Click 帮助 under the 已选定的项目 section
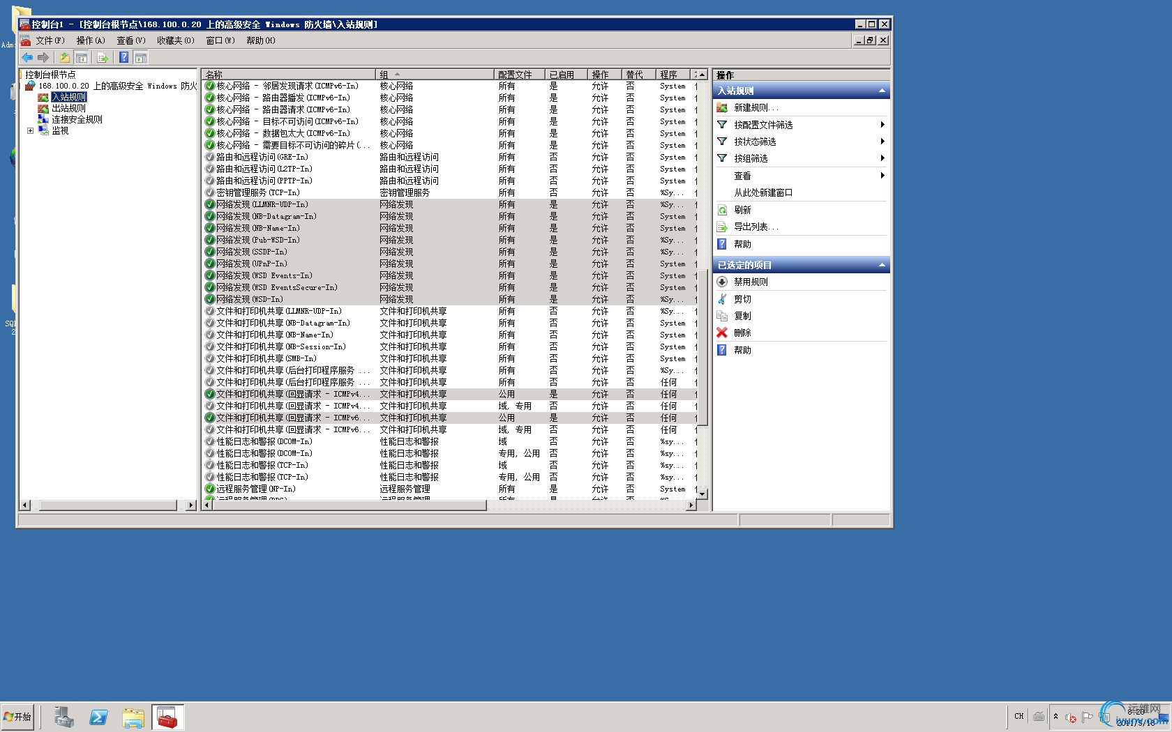This screenshot has height=732, width=1172. click(742, 350)
